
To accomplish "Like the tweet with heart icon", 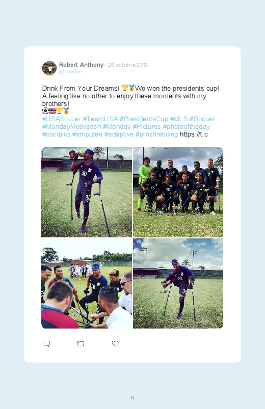I will coord(115,343).
